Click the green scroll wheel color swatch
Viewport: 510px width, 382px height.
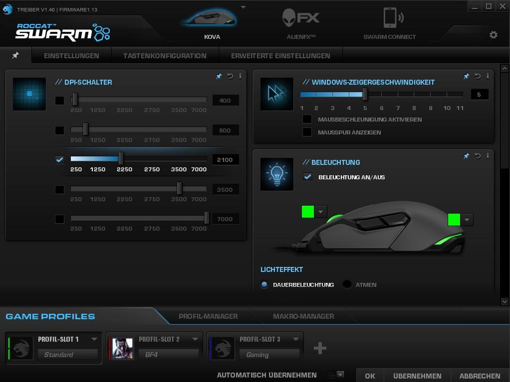(308, 212)
